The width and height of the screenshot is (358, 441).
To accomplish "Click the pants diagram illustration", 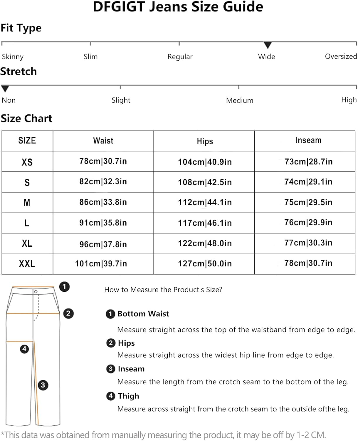I will coord(33,356).
